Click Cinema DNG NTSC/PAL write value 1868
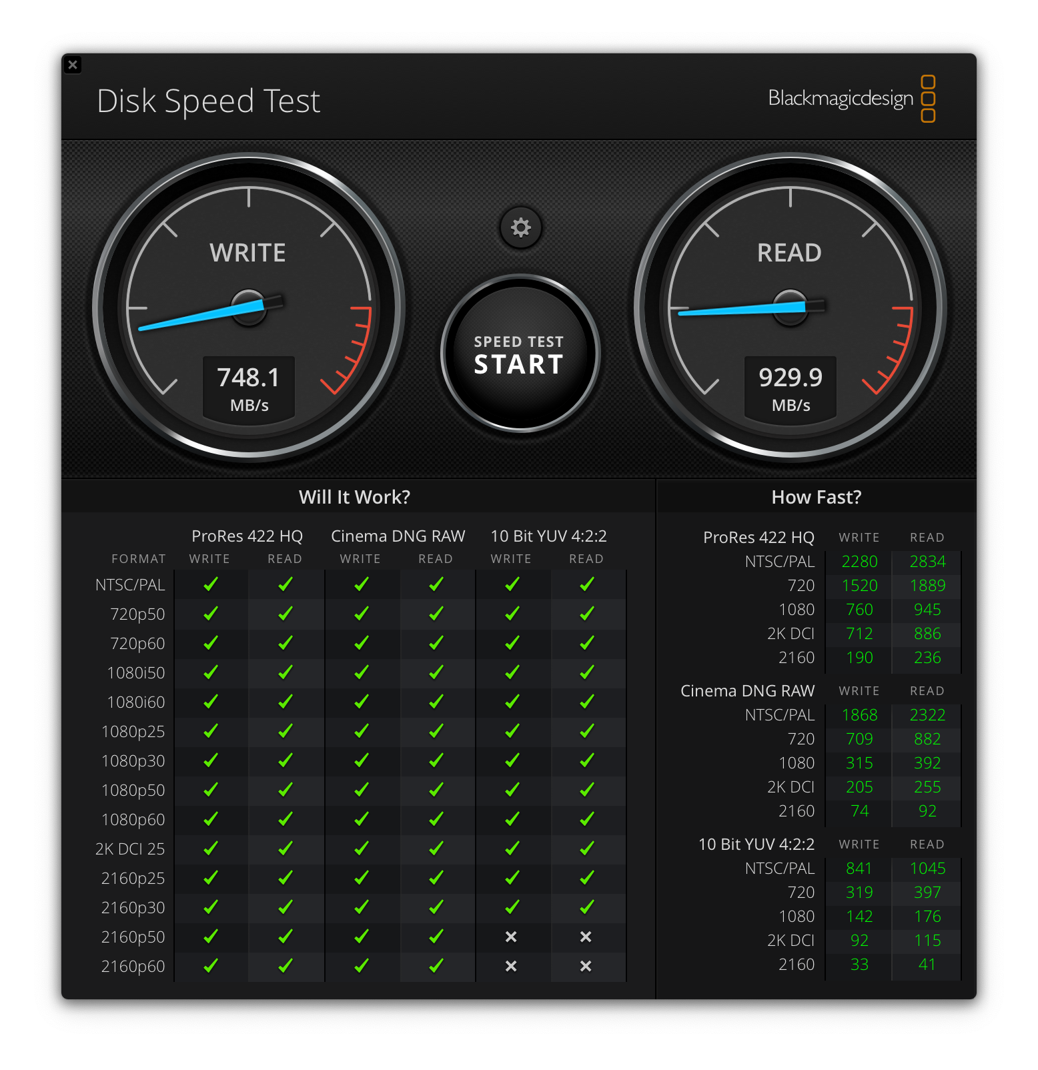This screenshot has height=1070, width=1038. (x=859, y=715)
